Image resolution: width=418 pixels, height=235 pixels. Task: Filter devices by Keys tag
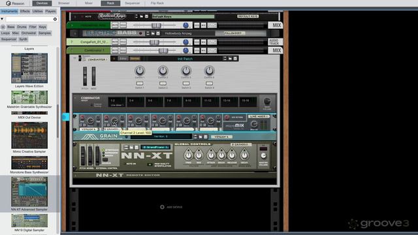[42, 27]
